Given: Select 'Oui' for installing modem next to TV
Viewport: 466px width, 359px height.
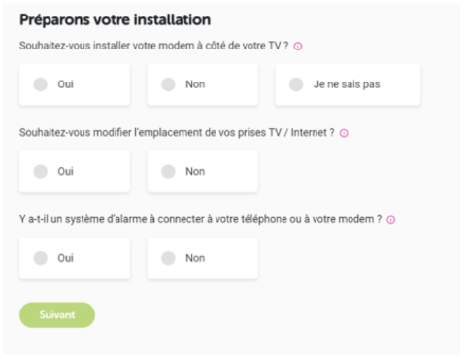Looking at the screenshot, I should [x=75, y=84].
